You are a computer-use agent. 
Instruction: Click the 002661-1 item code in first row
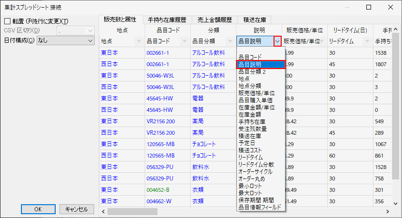tap(157, 52)
